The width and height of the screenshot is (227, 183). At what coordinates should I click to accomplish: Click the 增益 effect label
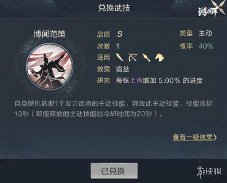point(123,69)
